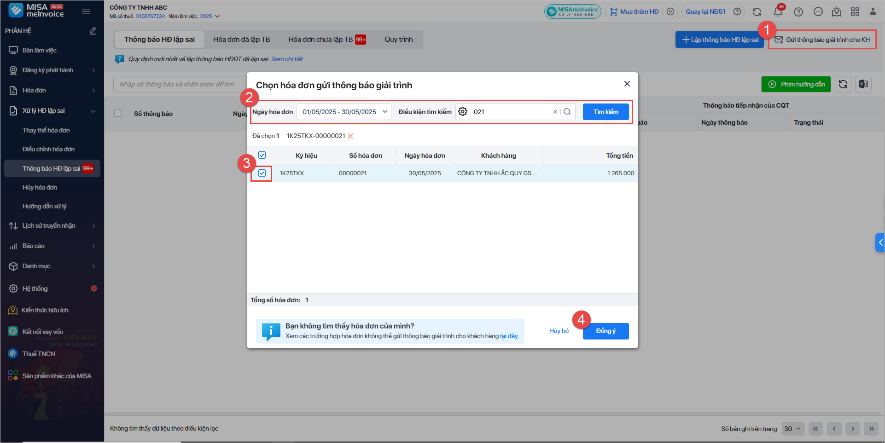The width and height of the screenshot is (885, 443).
Task: Collapse Xử lý HĐ lập sai menu
Action: [x=93, y=111]
